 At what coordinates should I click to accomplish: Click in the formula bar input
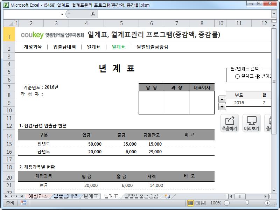[x=184, y=14]
